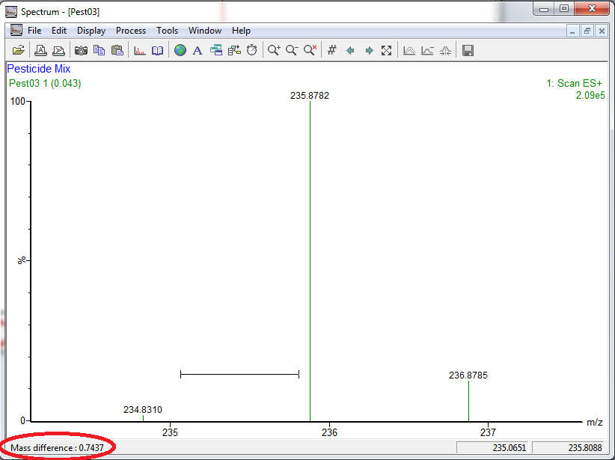The image size is (615, 460).
Task: Open a file with the folder icon
Action: pos(18,51)
